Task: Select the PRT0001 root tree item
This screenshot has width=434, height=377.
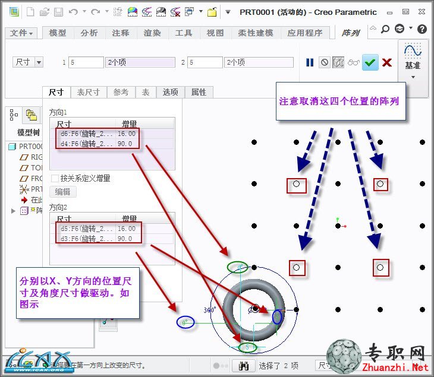Action: click(x=26, y=146)
